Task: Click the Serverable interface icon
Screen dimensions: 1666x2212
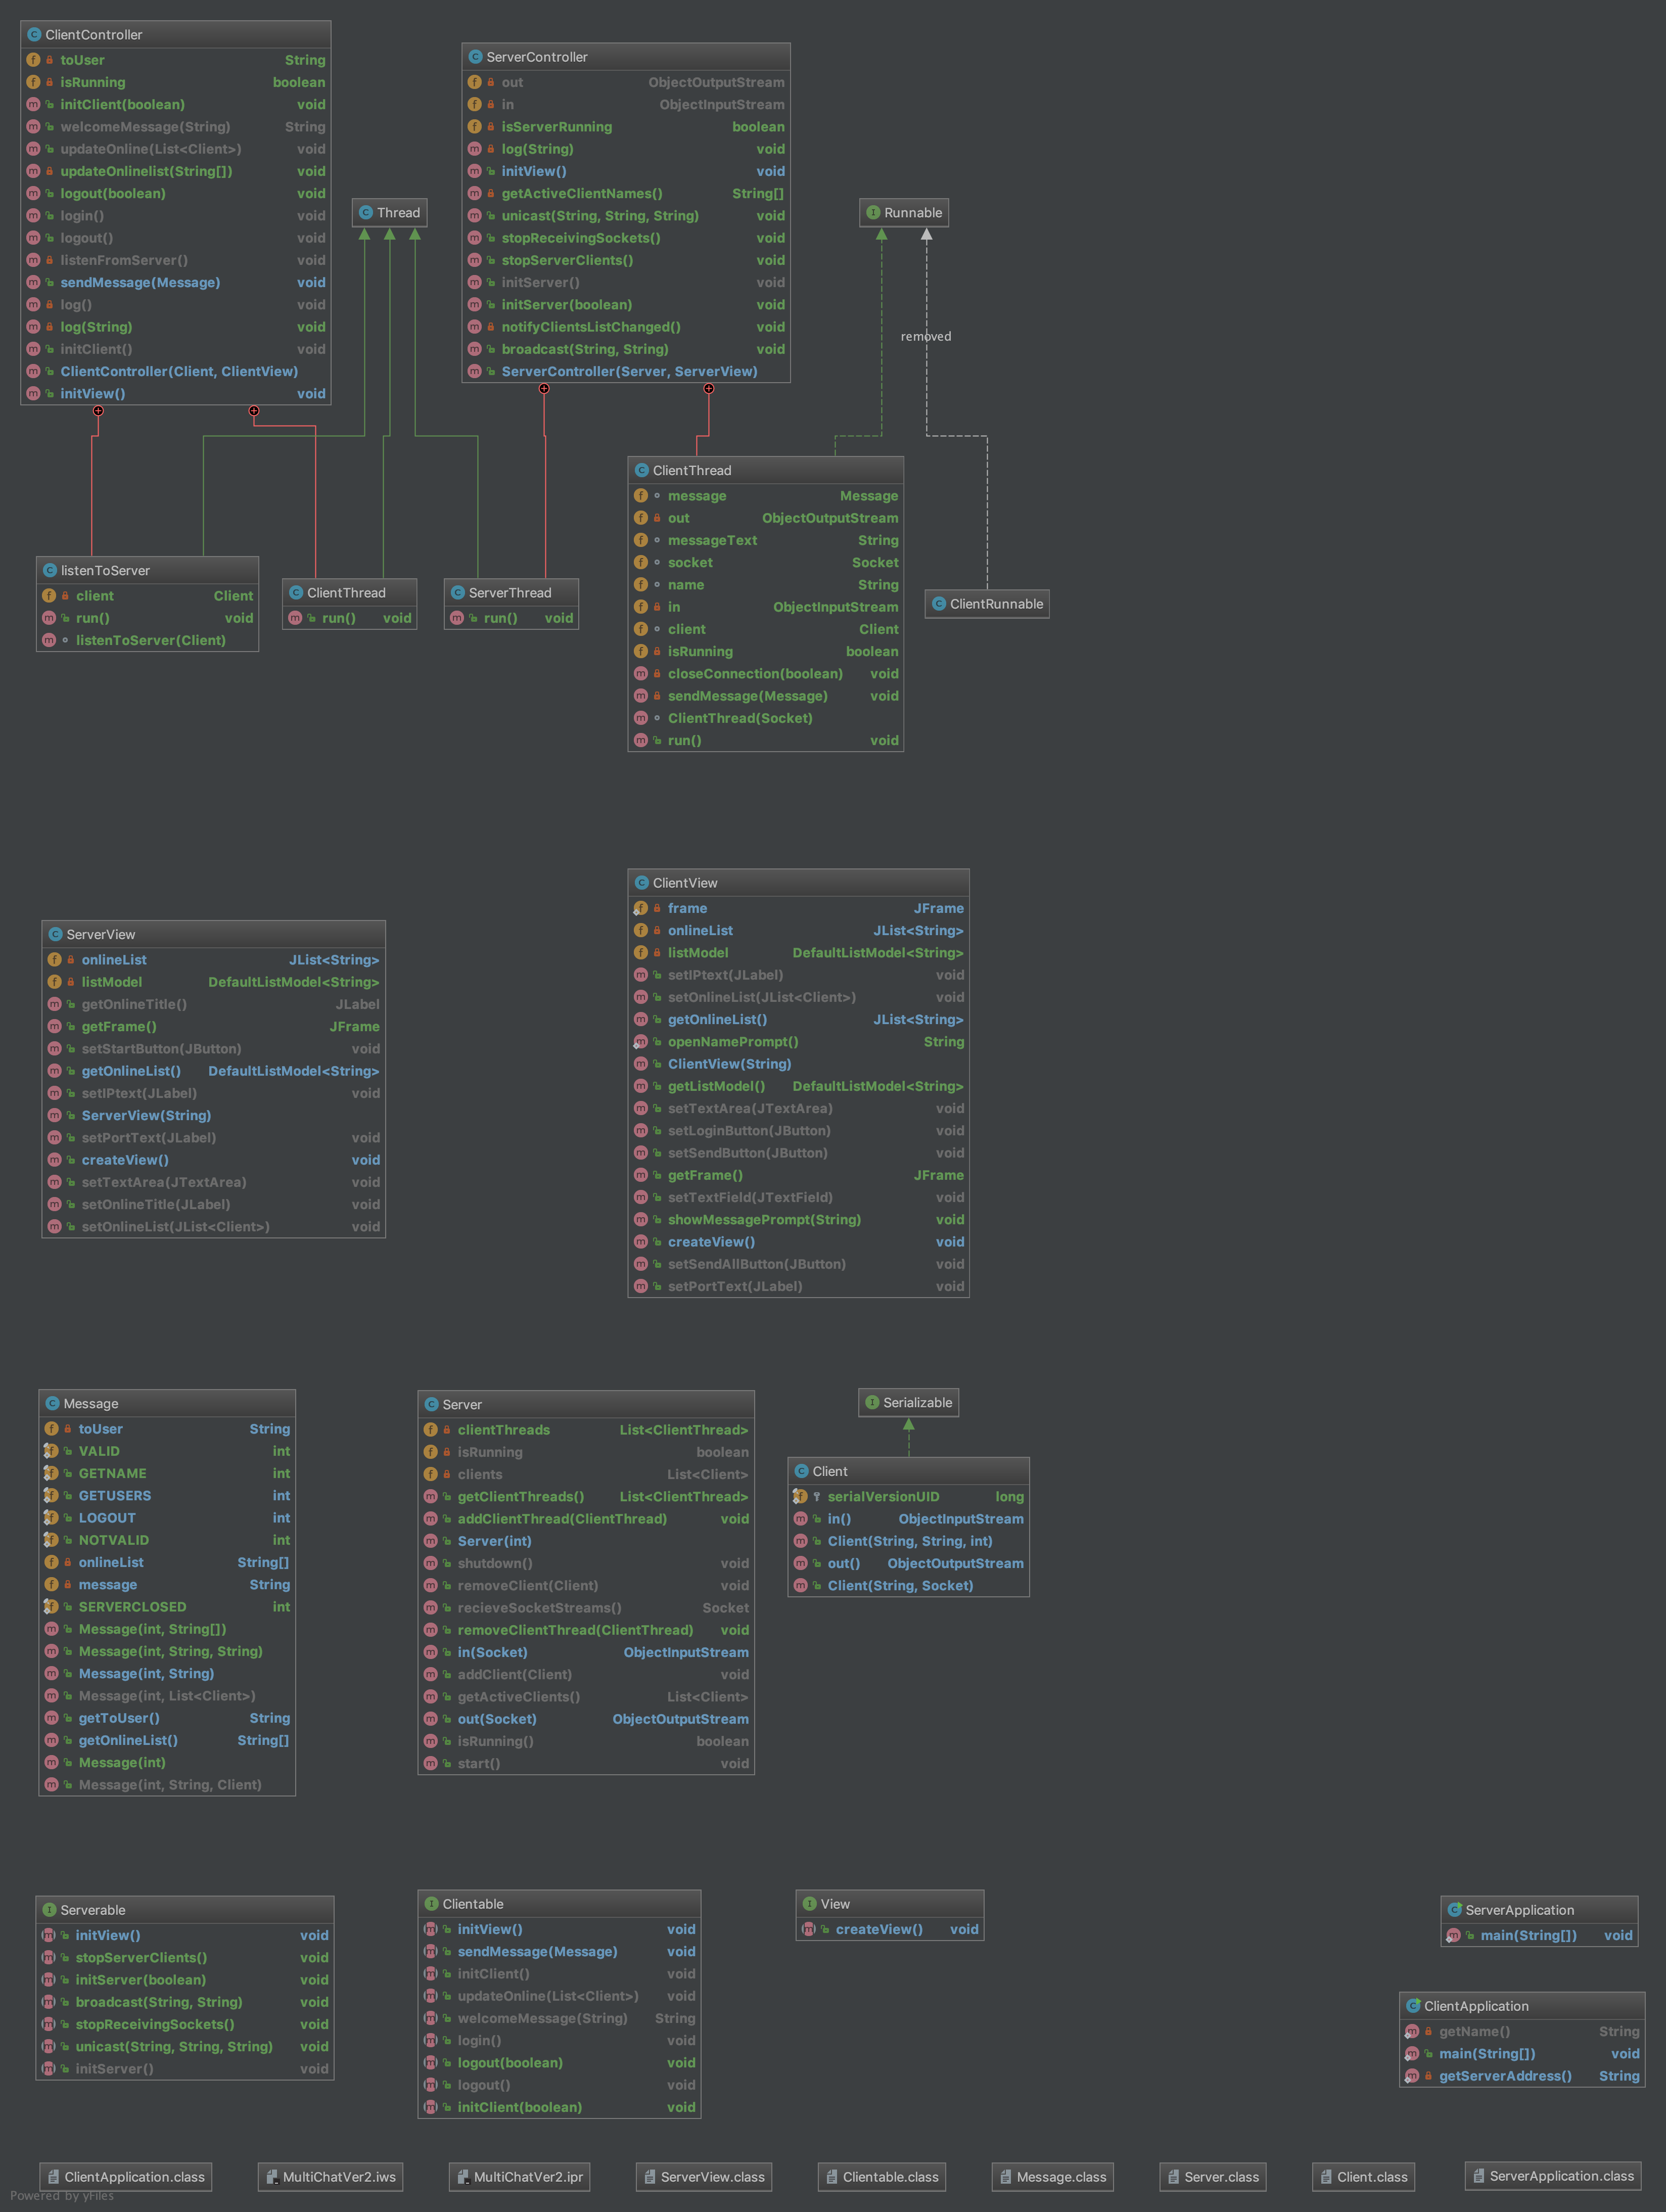Action: (49, 1910)
